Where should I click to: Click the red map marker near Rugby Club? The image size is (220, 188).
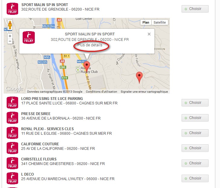click(87, 67)
